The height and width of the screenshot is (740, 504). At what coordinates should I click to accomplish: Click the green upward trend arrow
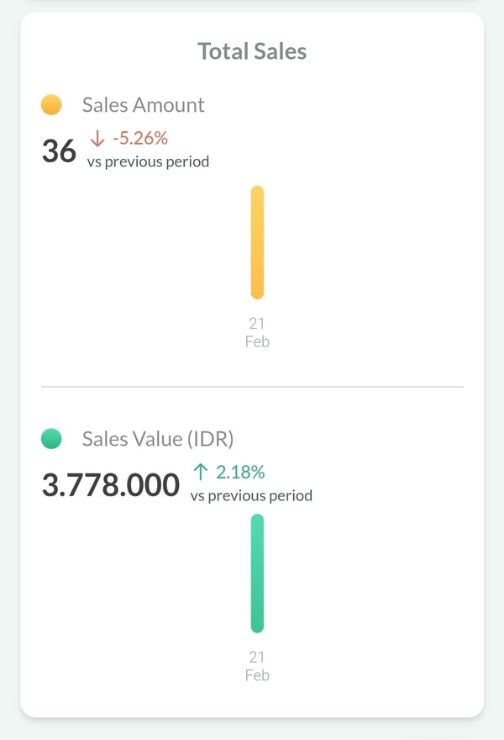(202, 473)
